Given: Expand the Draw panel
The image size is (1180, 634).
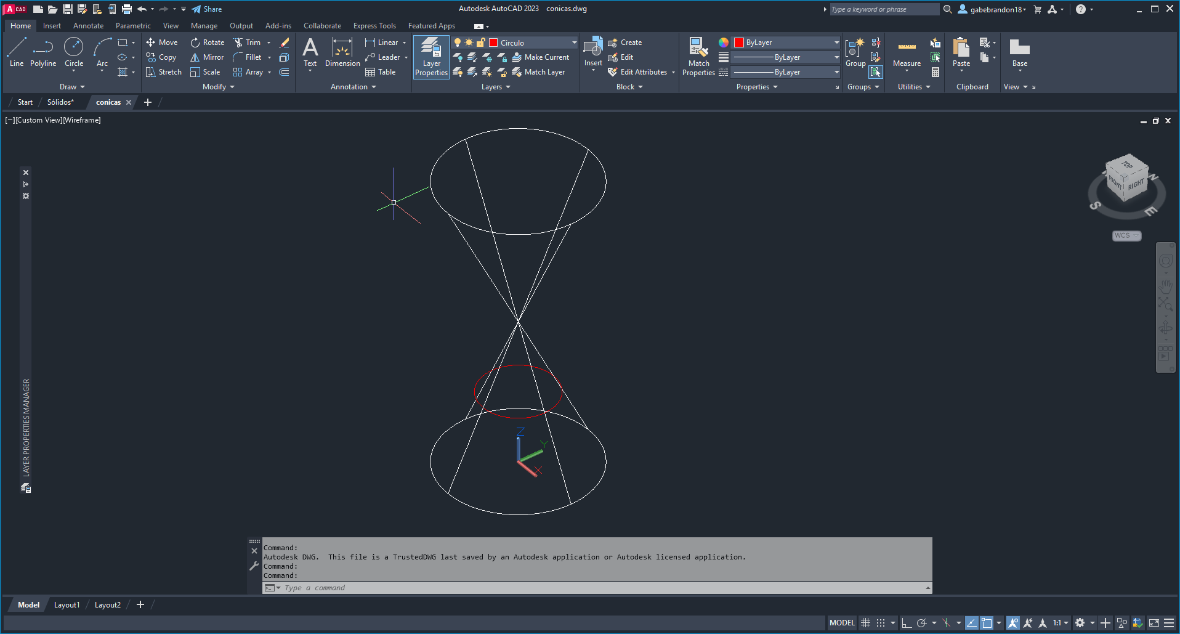Looking at the screenshot, I should [x=72, y=87].
